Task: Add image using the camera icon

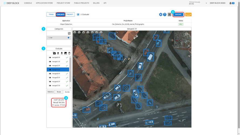Action: click(54, 53)
